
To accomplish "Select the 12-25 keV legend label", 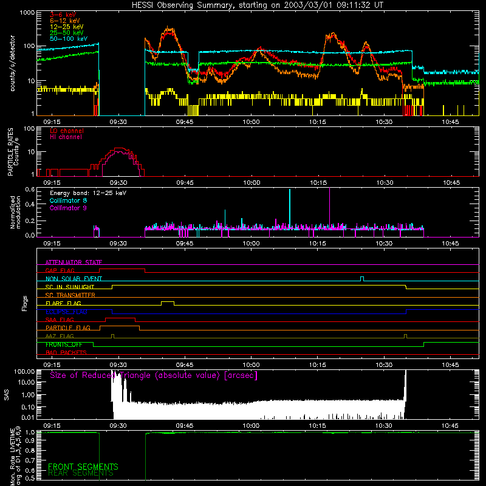I will [x=67, y=27].
